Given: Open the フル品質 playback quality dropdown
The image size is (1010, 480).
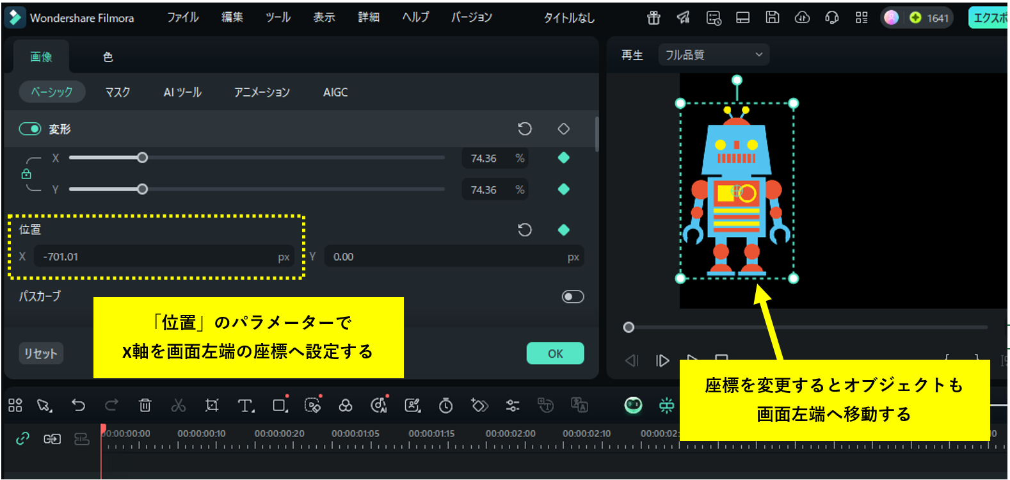Looking at the screenshot, I should (714, 55).
